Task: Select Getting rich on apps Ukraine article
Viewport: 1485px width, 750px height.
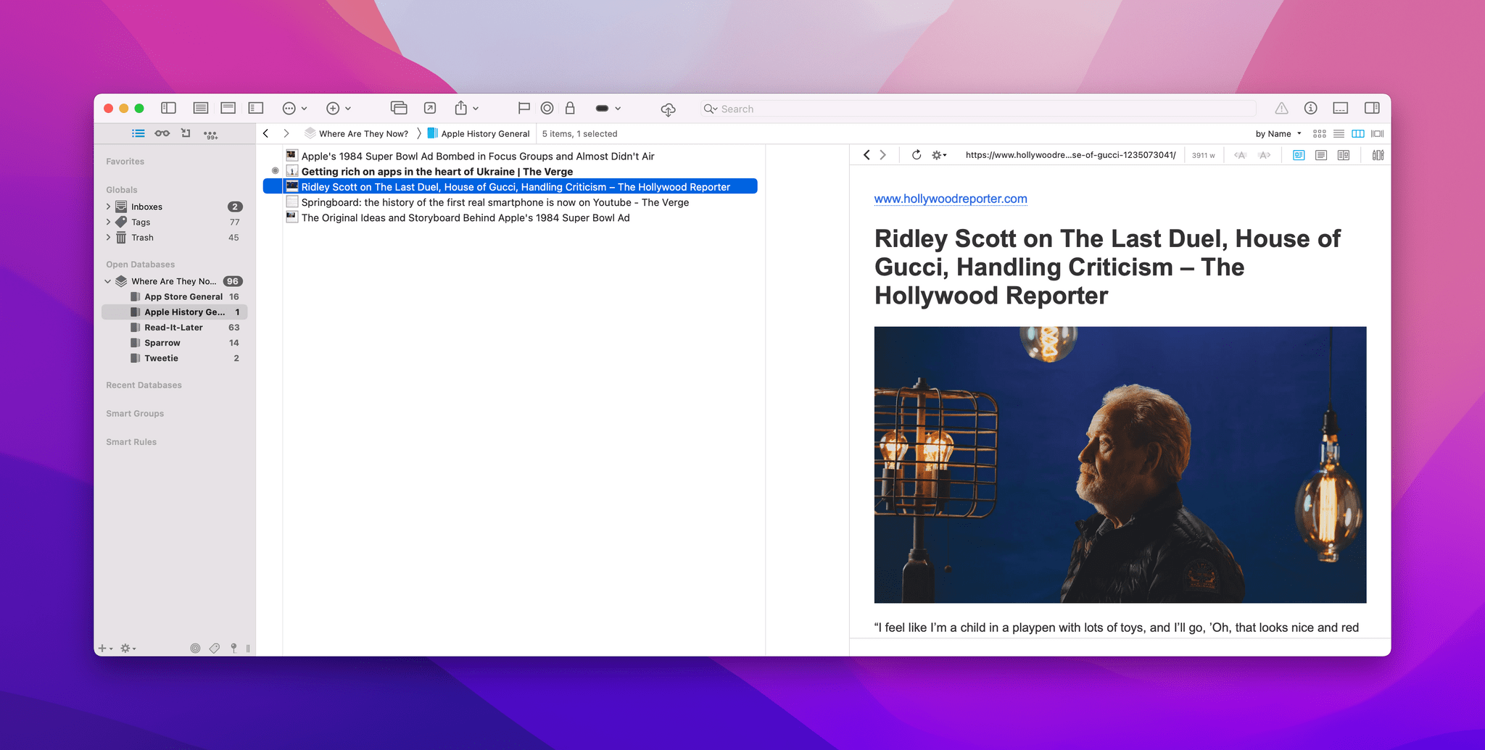Action: tap(510, 171)
